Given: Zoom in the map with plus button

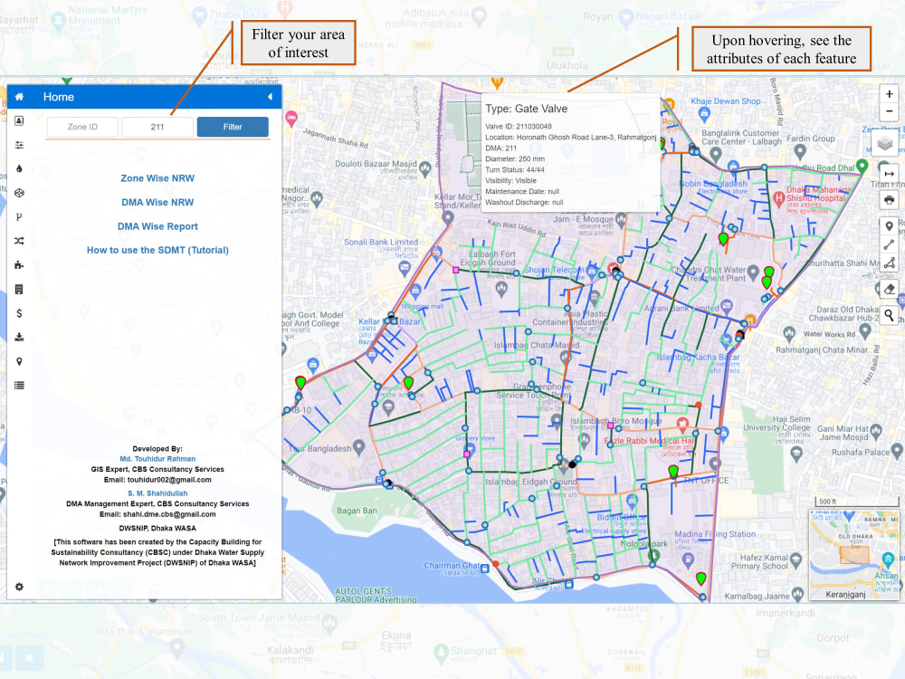Looking at the screenshot, I should pyautogui.click(x=889, y=93).
